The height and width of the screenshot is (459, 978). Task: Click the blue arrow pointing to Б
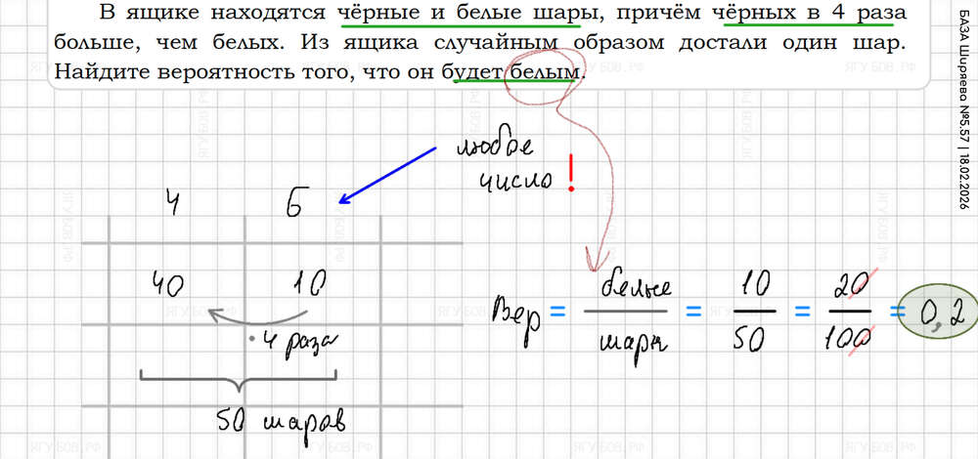point(386,176)
